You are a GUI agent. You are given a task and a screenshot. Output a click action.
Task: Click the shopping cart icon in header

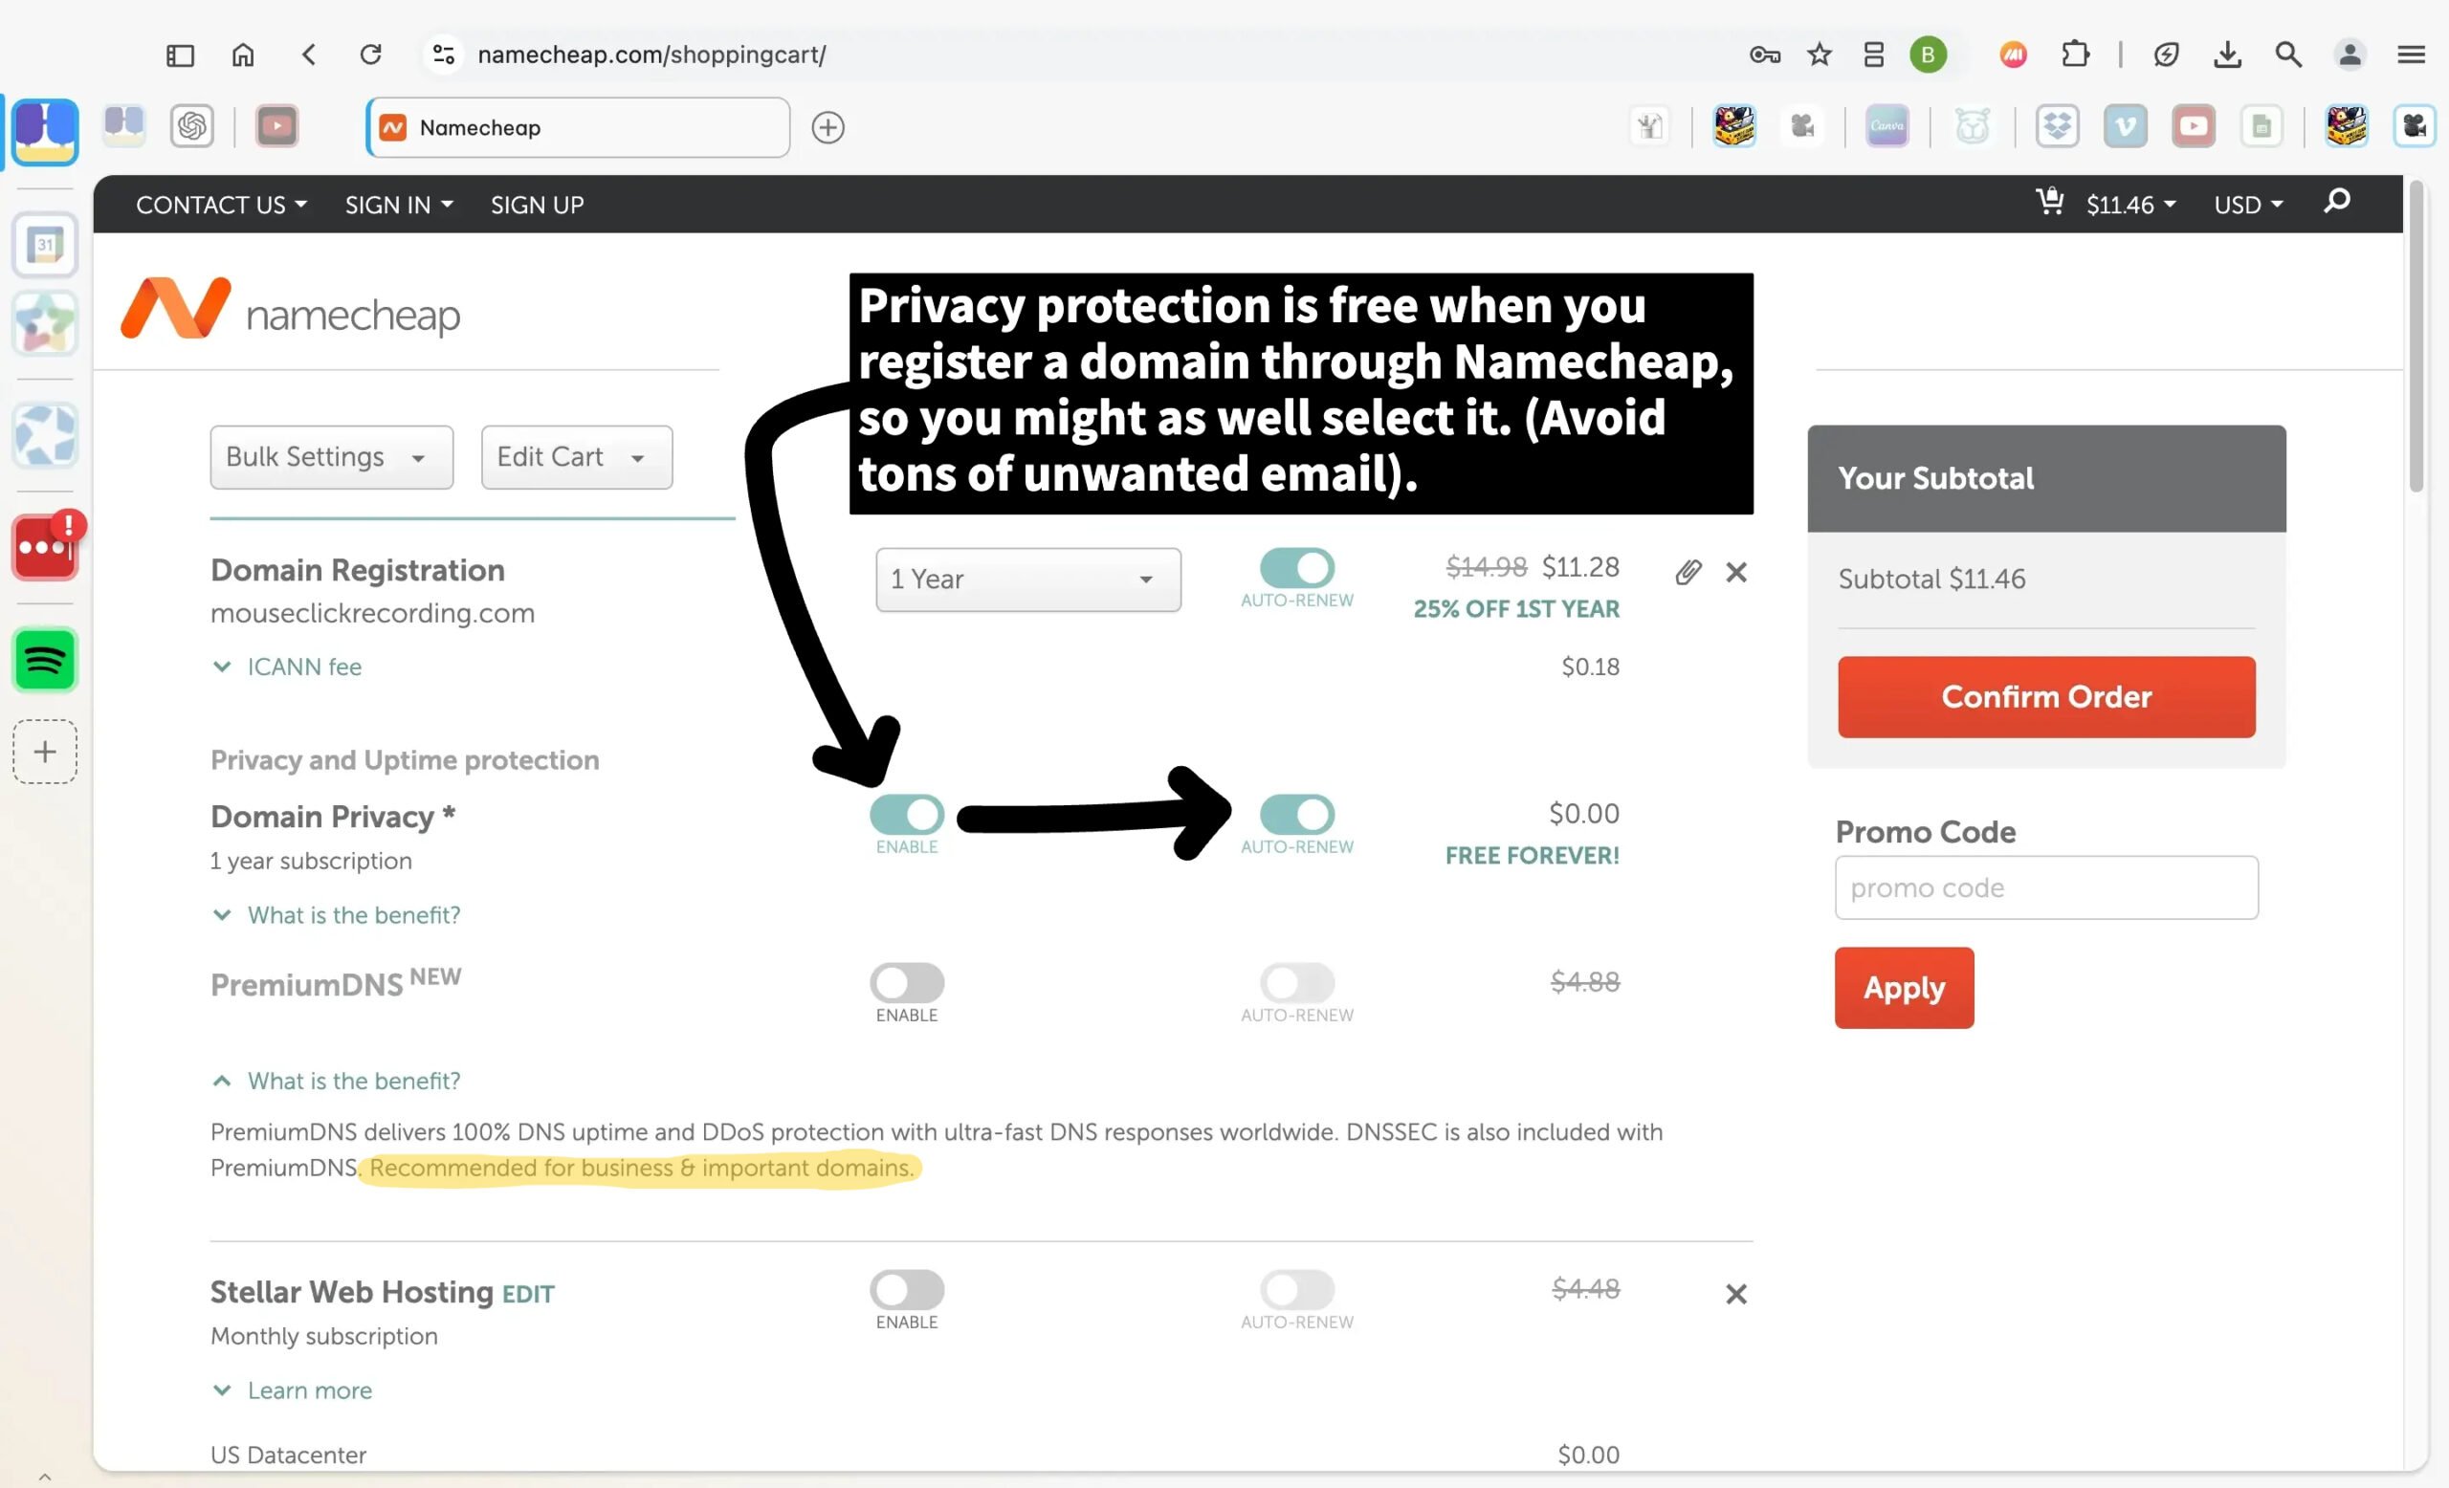2049,203
